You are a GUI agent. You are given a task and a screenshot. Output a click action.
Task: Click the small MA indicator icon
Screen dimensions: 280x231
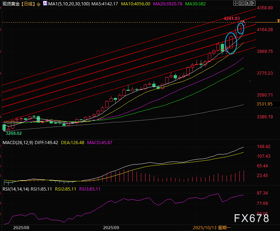point(44,4)
